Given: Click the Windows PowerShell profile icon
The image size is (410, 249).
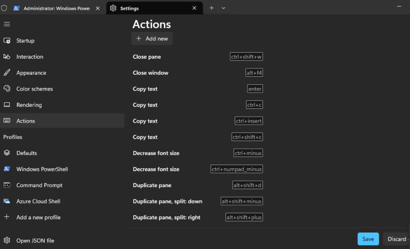Looking at the screenshot, I should pyautogui.click(x=7, y=169).
